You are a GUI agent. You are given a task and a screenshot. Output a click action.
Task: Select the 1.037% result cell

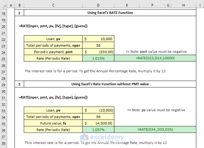(x=98, y=129)
